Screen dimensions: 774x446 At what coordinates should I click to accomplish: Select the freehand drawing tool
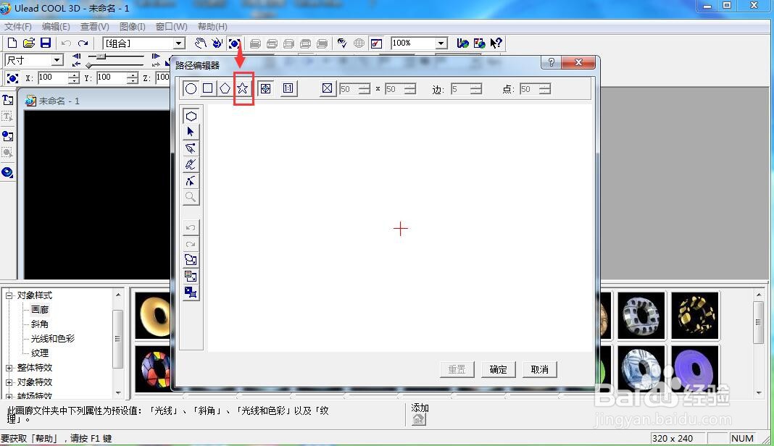(191, 165)
